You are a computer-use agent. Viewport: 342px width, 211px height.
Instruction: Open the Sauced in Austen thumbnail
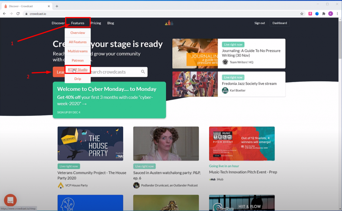[166, 144]
